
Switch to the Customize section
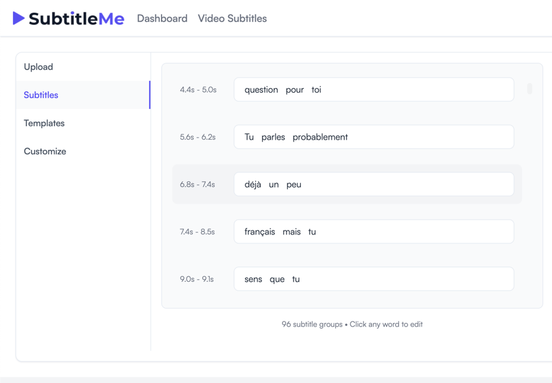pos(45,151)
